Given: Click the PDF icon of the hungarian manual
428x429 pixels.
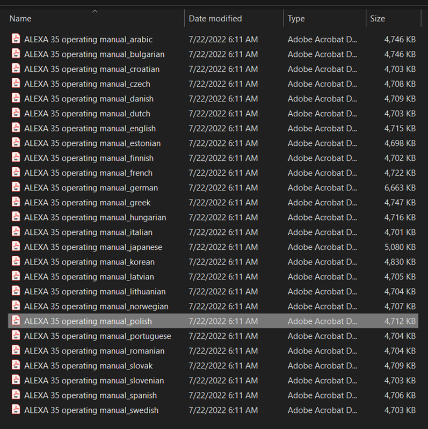Looking at the screenshot, I should pyautogui.click(x=16, y=217).
